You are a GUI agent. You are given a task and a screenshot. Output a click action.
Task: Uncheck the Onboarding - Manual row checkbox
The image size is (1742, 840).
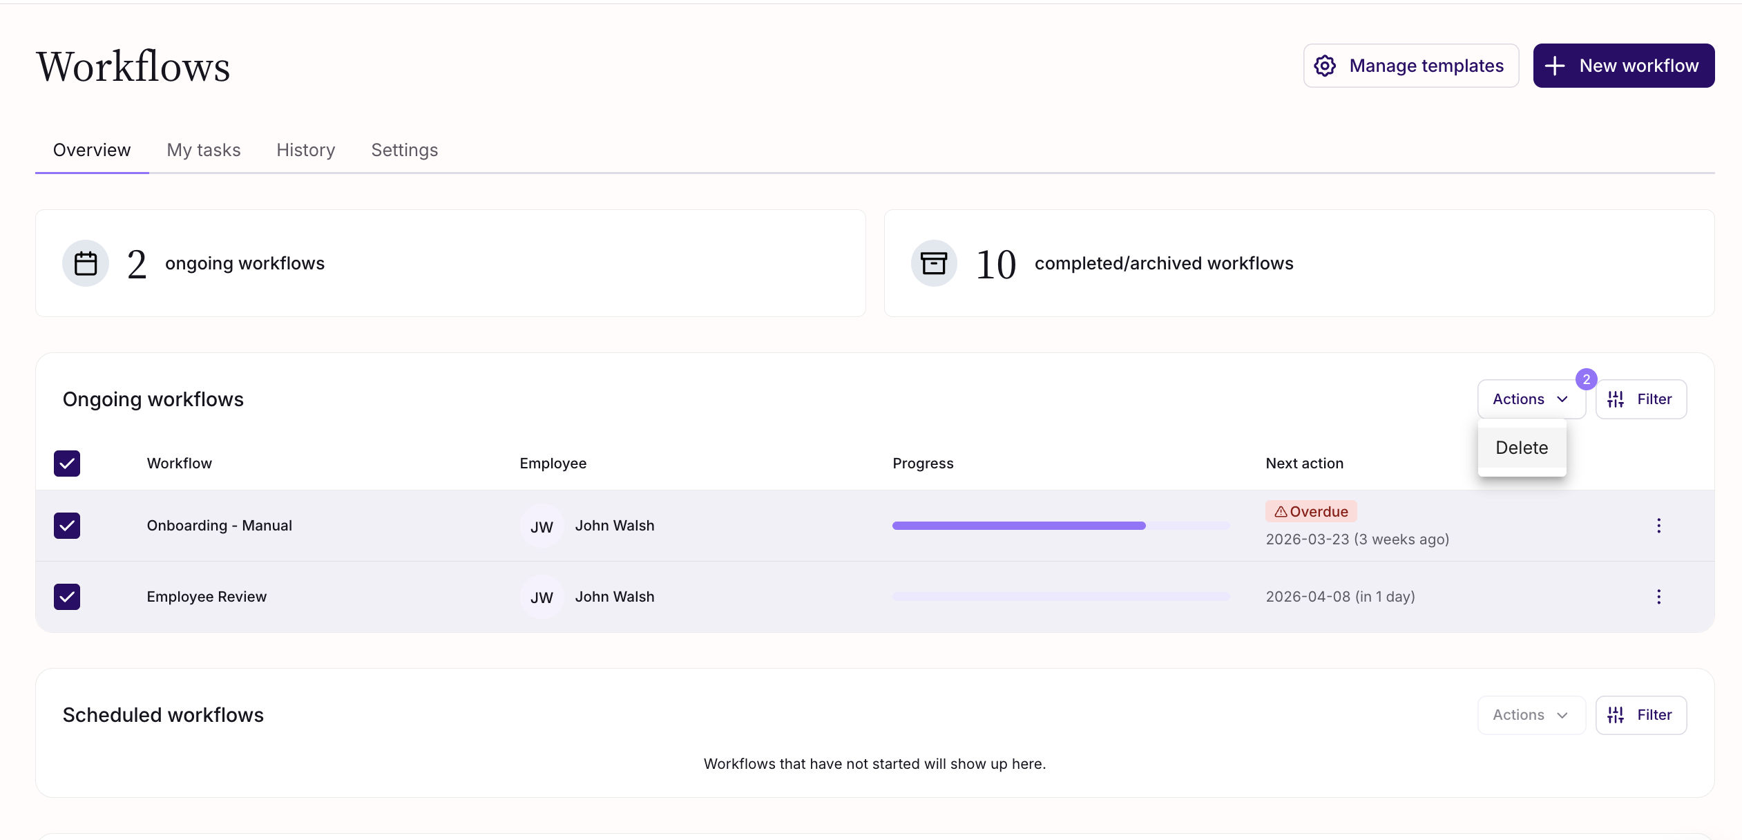pyautogui.click(x=67, y=526)
